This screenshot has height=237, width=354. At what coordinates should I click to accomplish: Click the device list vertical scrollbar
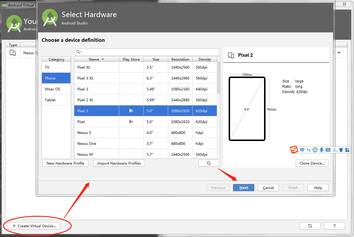(219, 78)
